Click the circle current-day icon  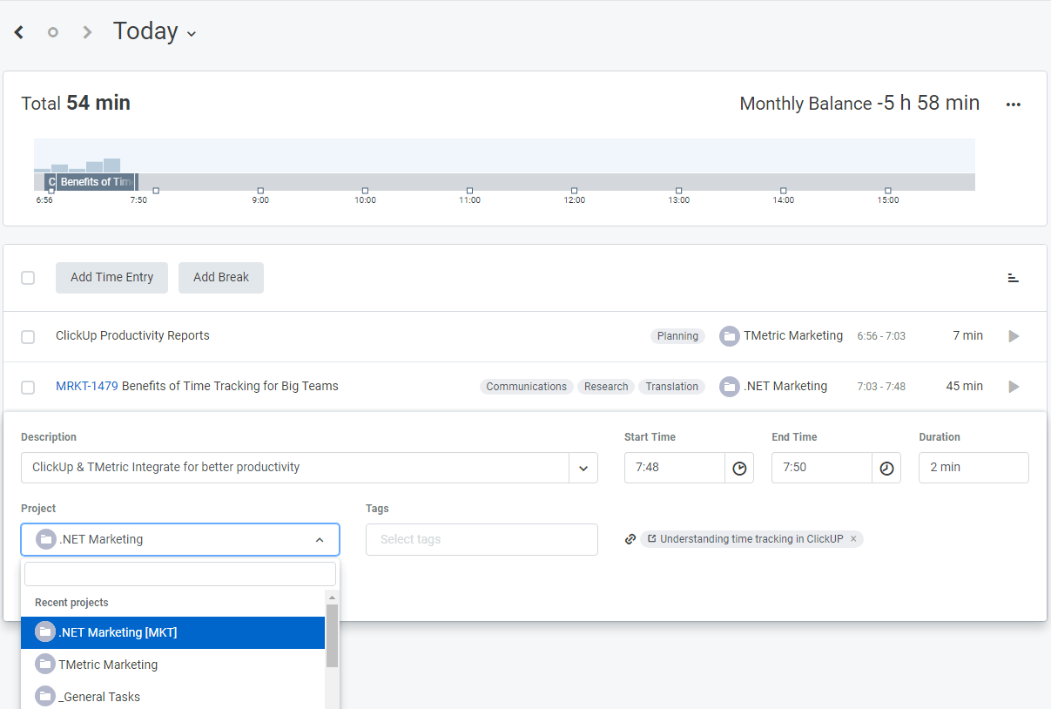(x=53, y=32)
